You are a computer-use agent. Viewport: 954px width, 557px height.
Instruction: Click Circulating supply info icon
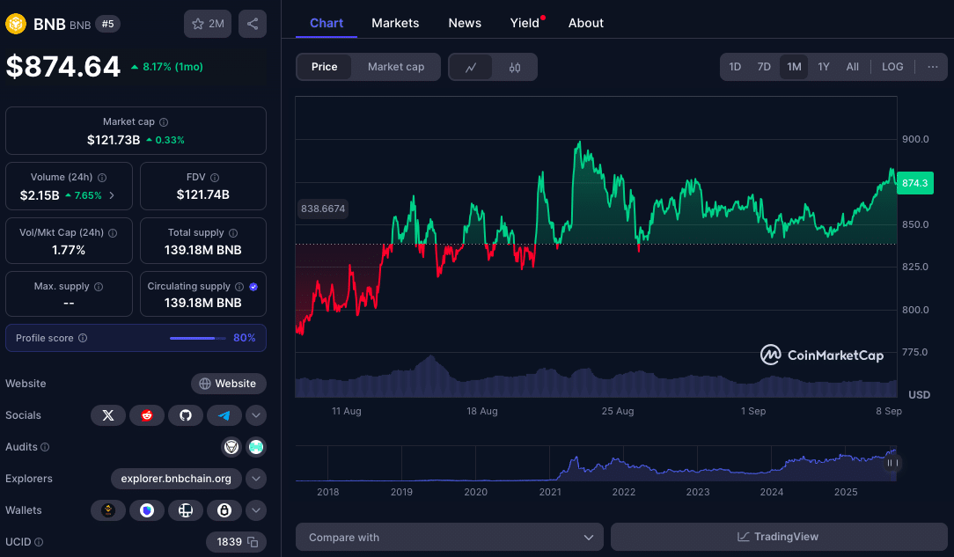point(239,286)
